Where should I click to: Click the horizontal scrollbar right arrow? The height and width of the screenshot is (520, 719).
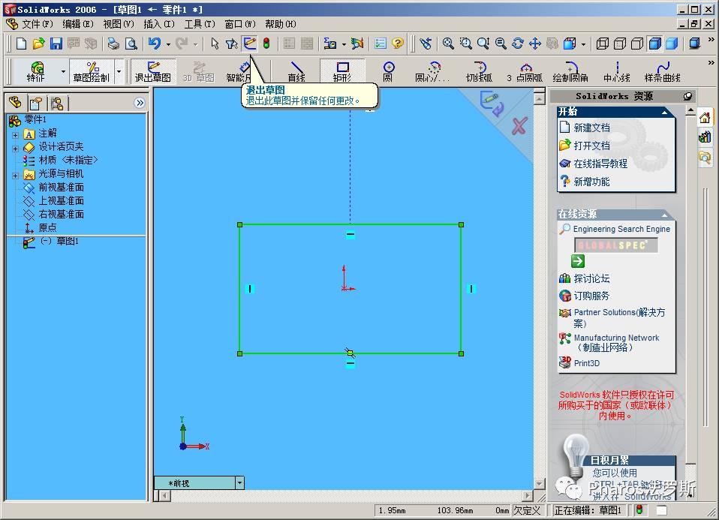pos(528,496)
